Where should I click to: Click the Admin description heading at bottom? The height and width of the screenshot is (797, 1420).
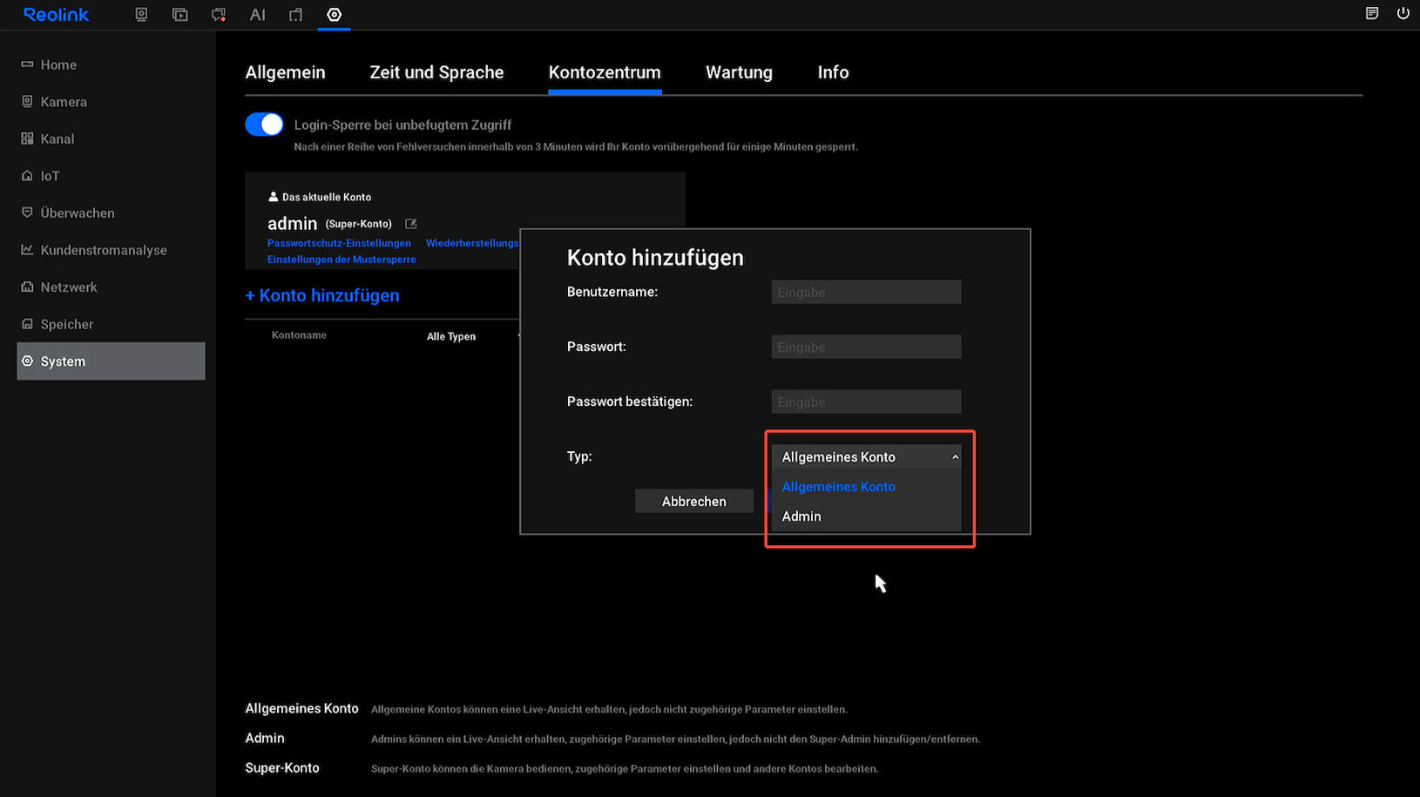265,738
